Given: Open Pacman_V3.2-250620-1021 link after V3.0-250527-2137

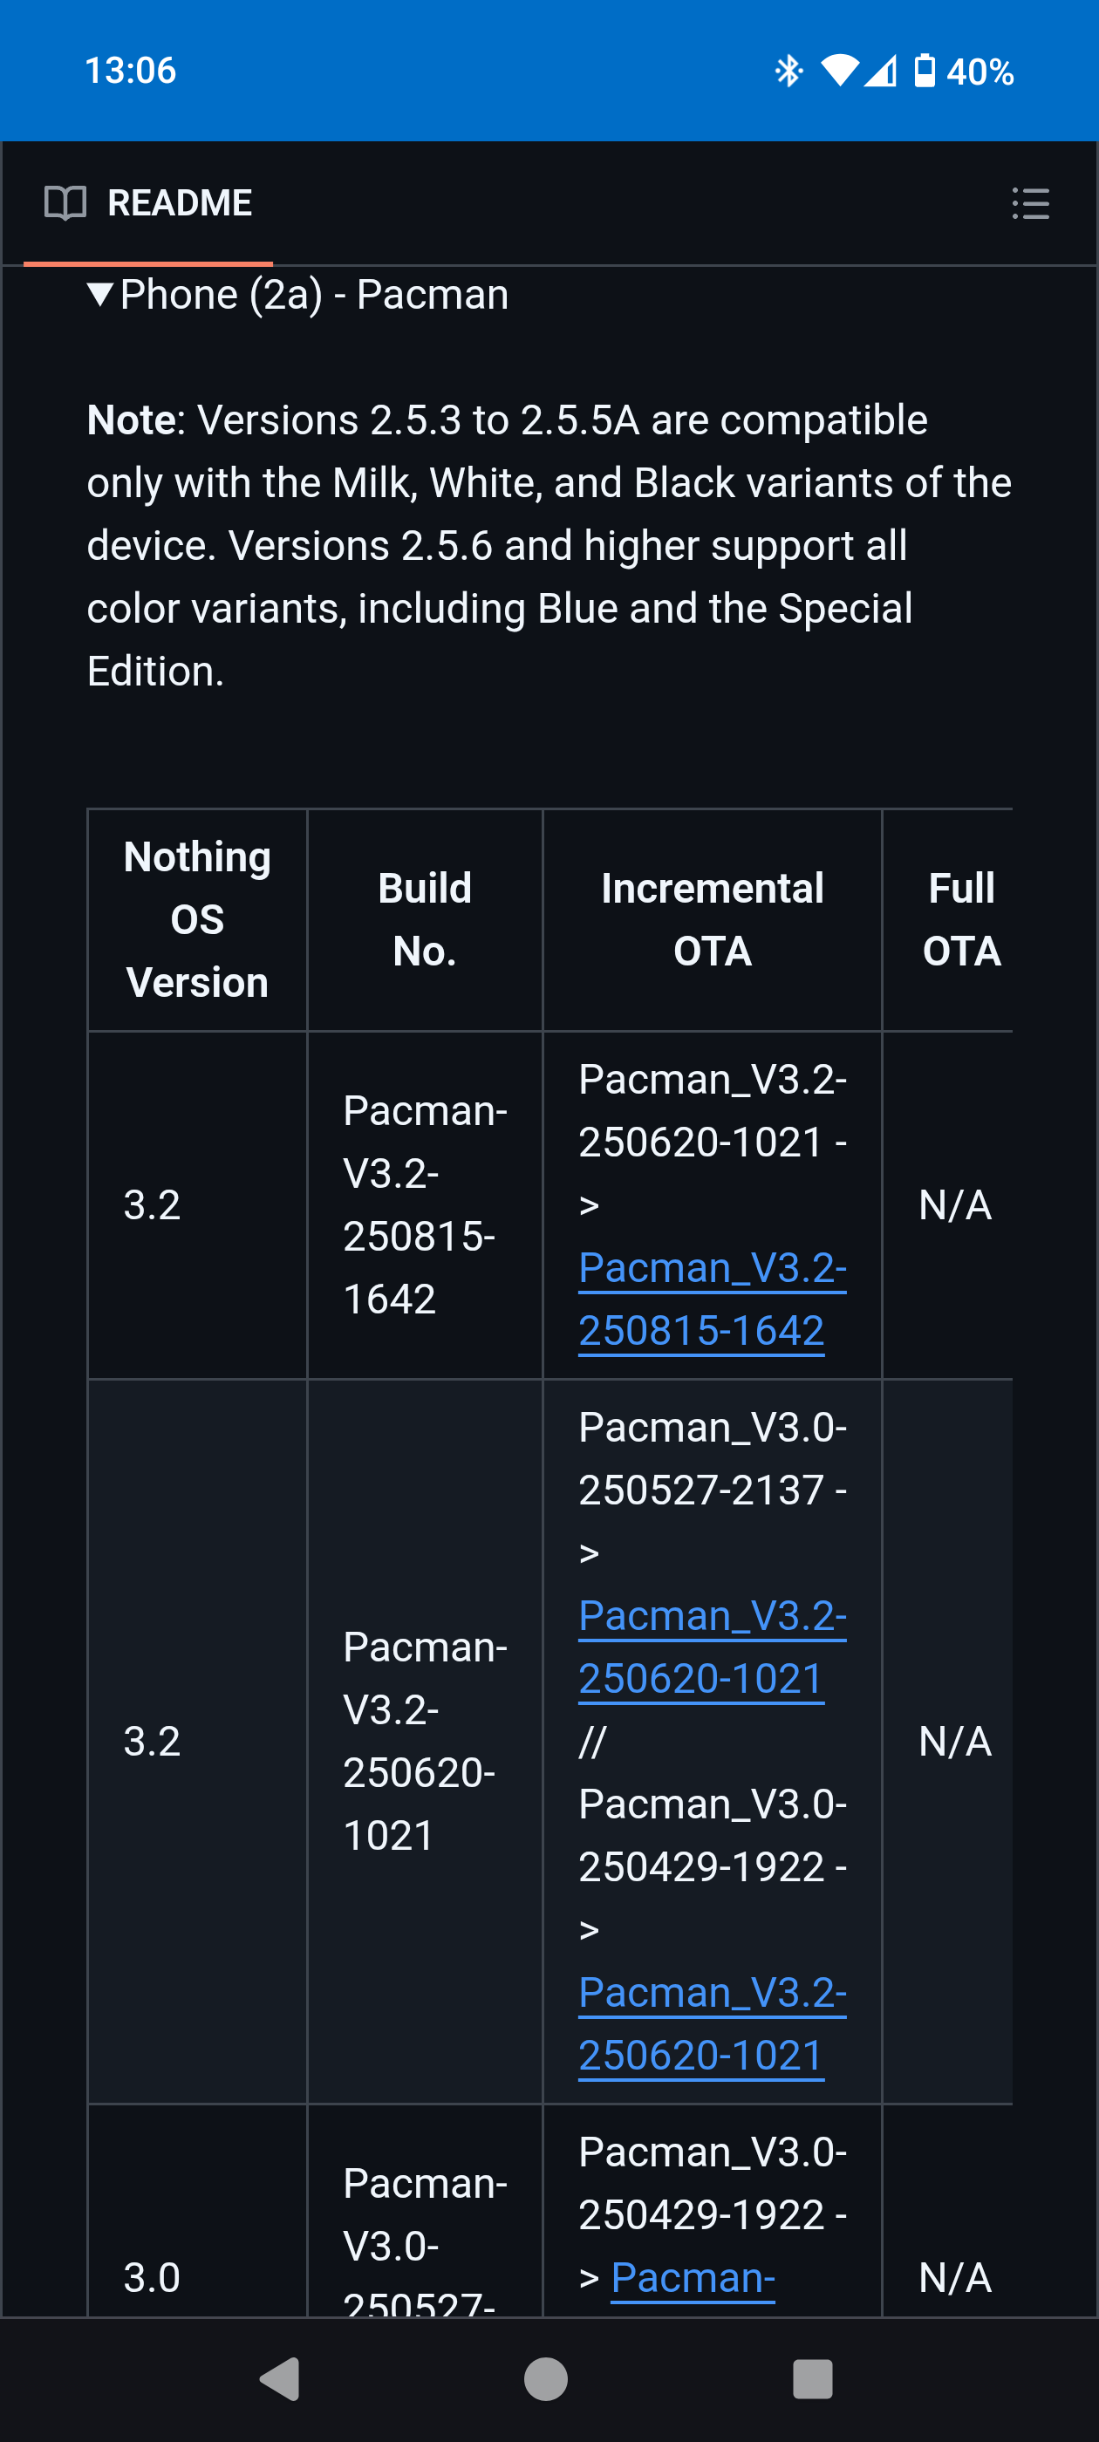Looking at the screenshot, I should tap(711, 1647).
